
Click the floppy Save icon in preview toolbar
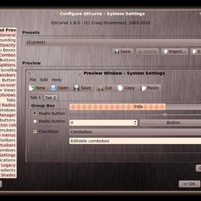76,88
